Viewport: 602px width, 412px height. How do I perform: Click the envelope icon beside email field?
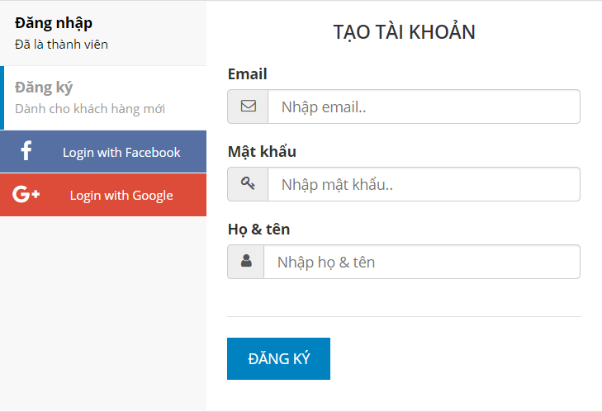248,106
